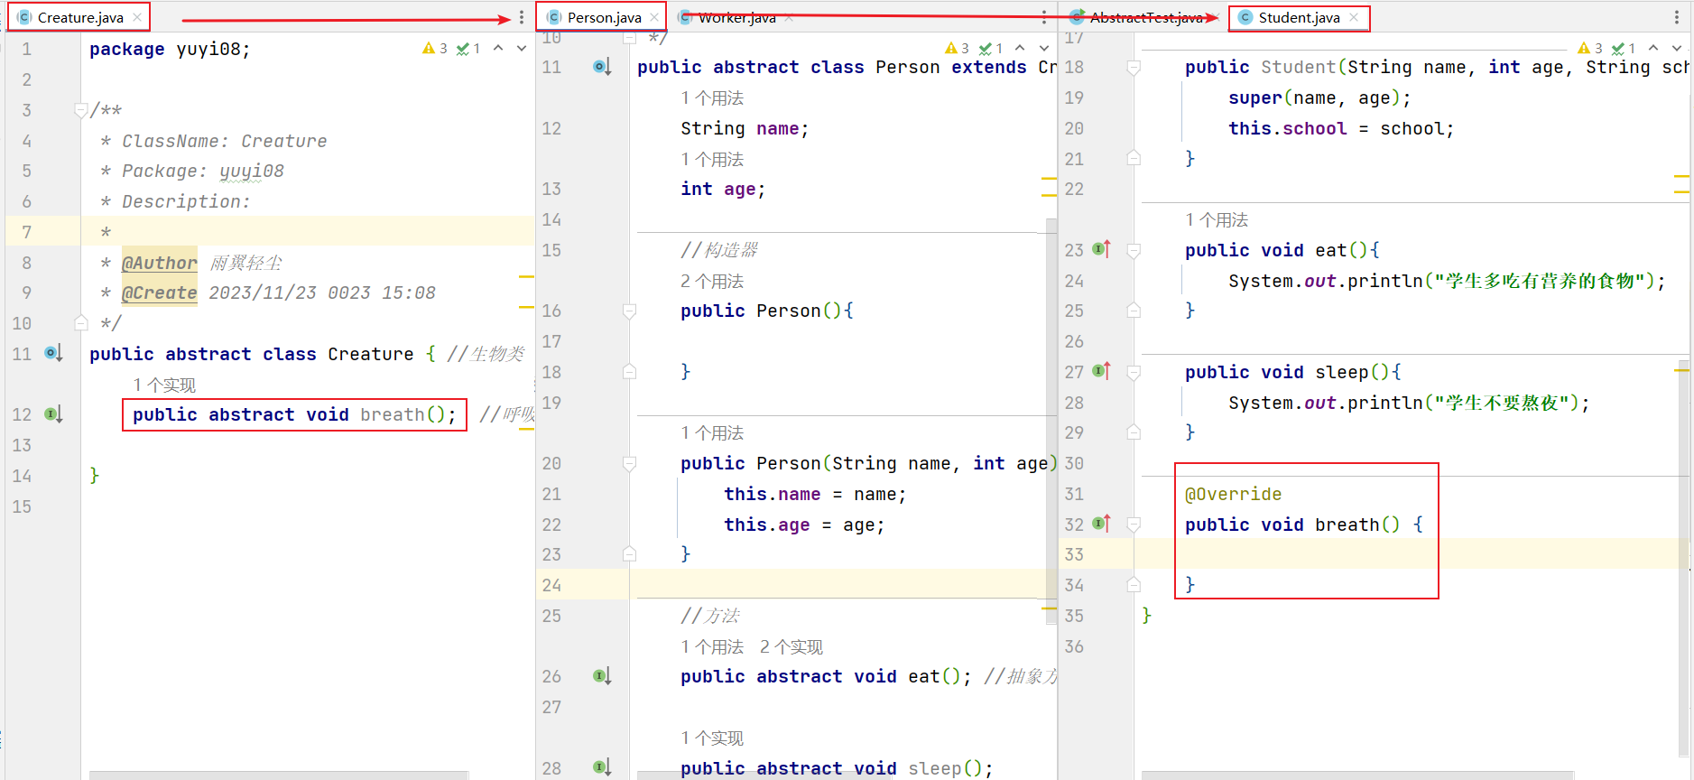The width and height of the screenshot is (1694, 780).
Task: Click subclass gutter icon beside Creature class declaration
Action: point(53,353)
